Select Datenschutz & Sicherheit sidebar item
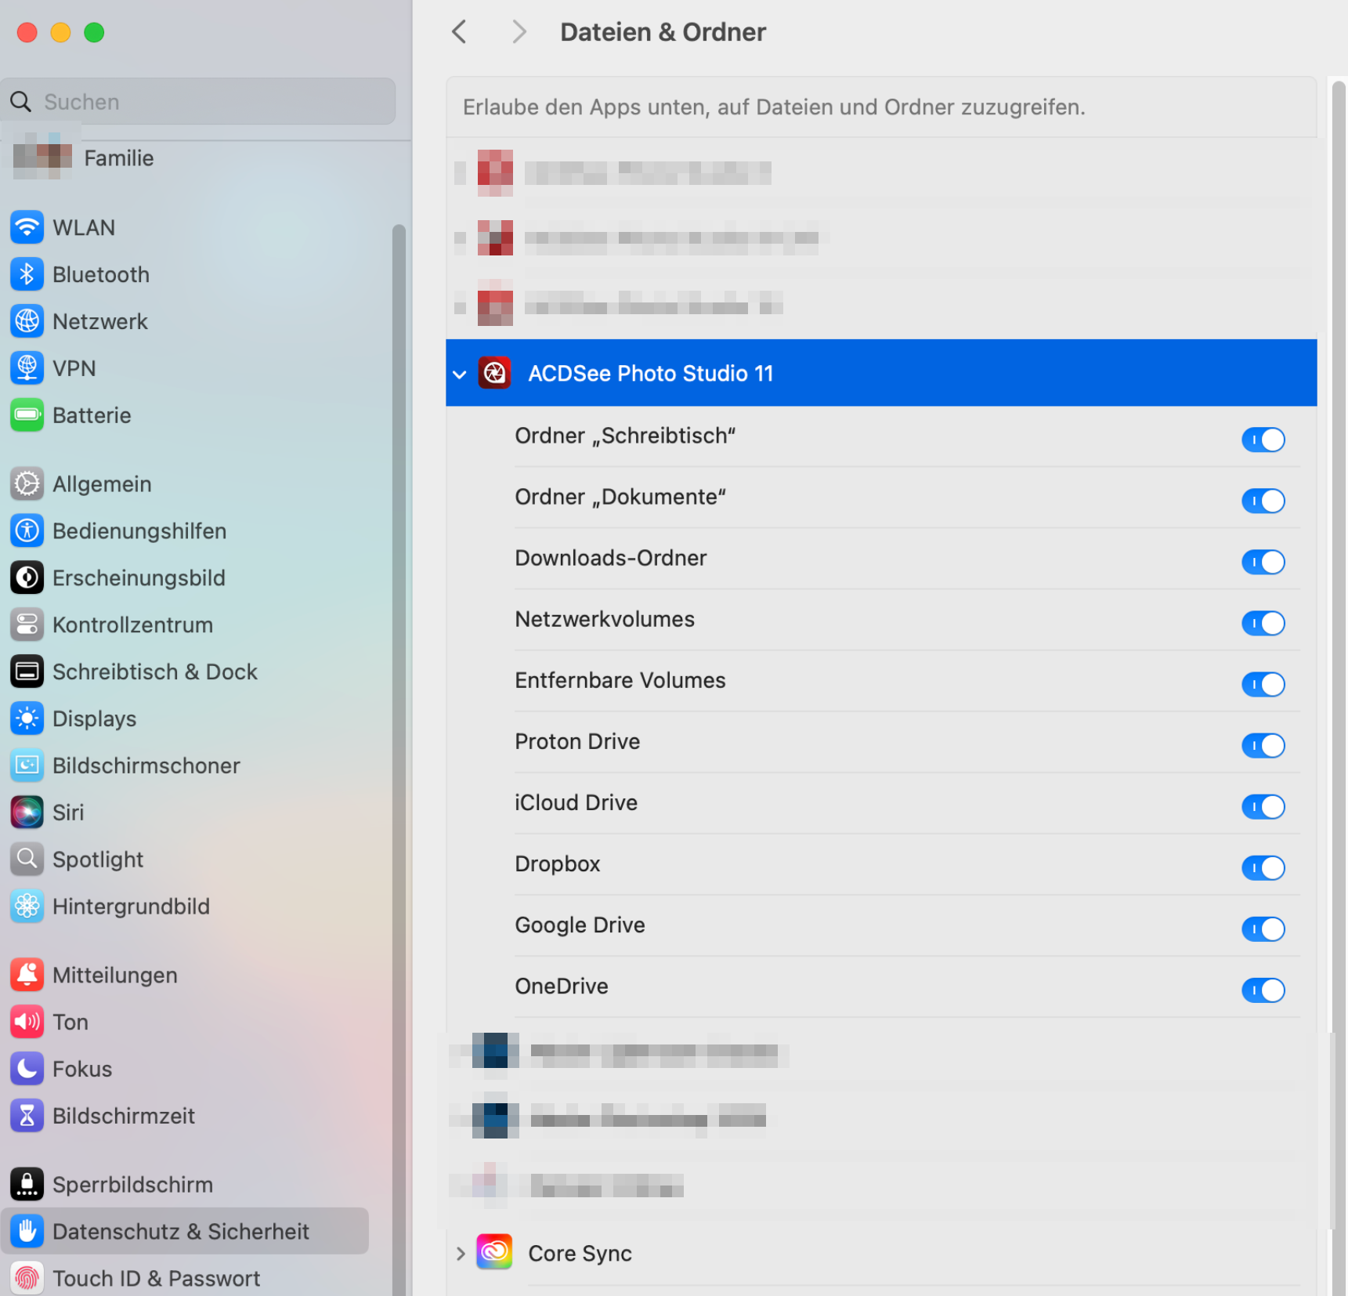Screen dimensions: 1348x1296 pos(185,1232)
